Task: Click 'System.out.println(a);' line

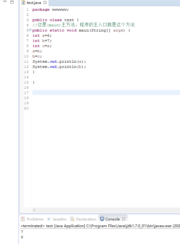Action: pyautogui.click(x=59, y=62)
